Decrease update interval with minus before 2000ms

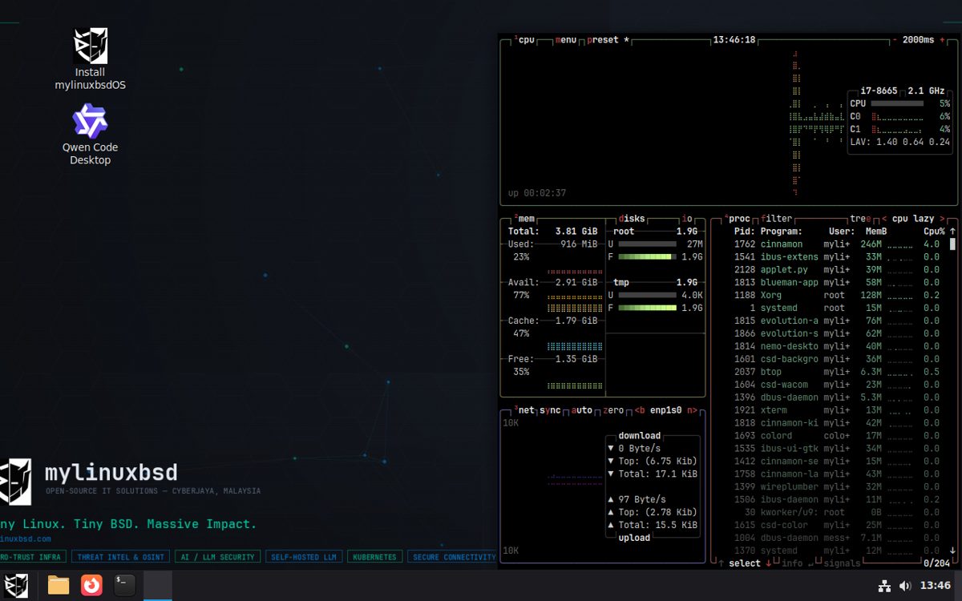pyautogui.click(x=895, y=39)
